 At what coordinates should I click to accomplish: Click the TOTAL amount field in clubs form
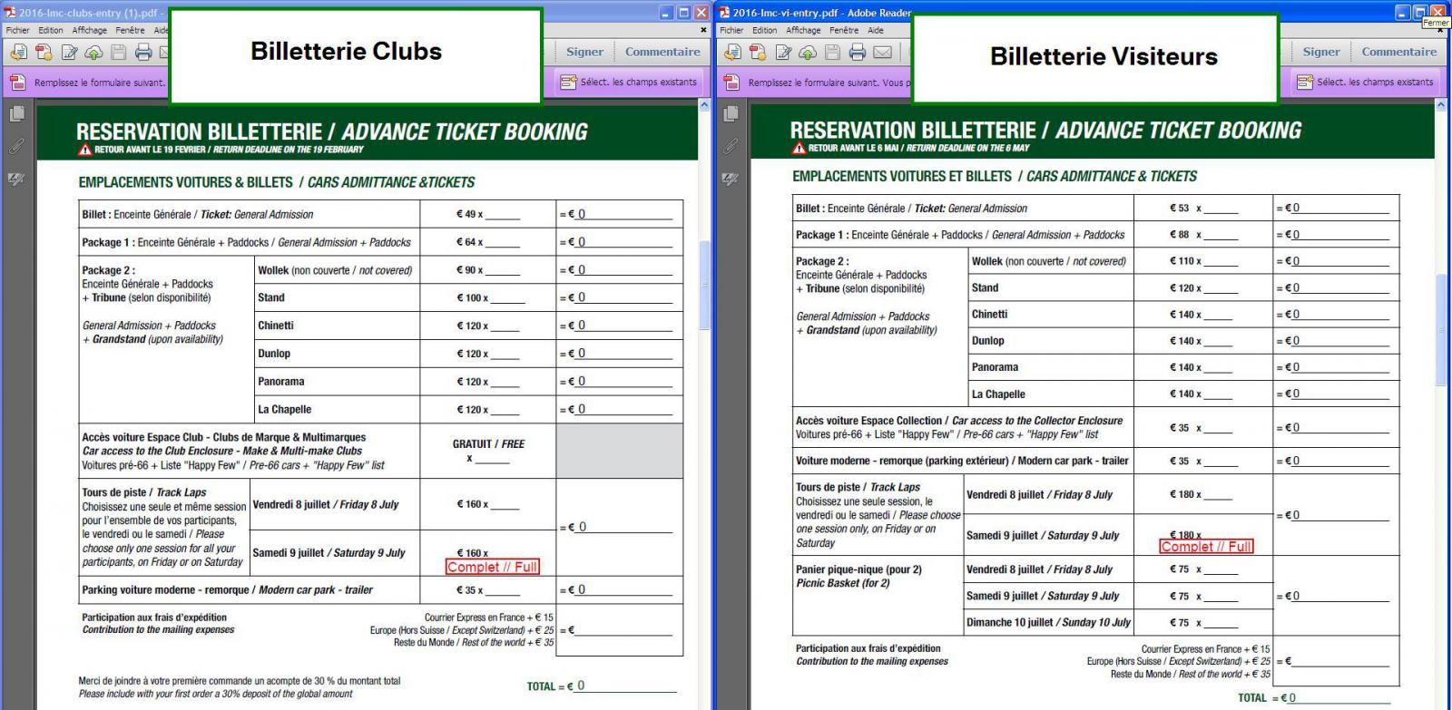tap(626, 686)
